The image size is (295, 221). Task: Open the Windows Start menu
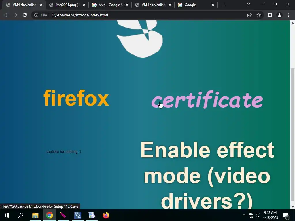tap(7, 215)
